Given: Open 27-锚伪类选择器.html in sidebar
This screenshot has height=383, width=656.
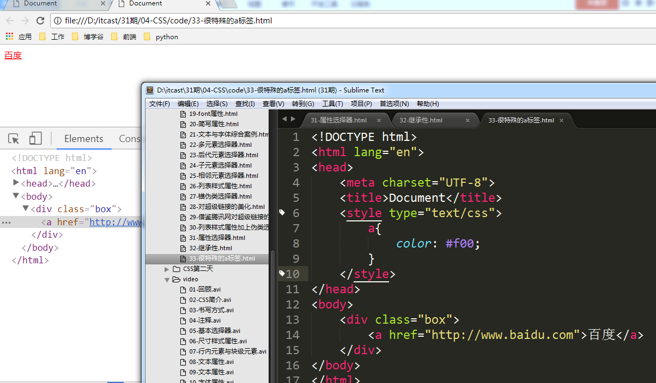Looking at the screenshot, I should [x=221, y=196].
